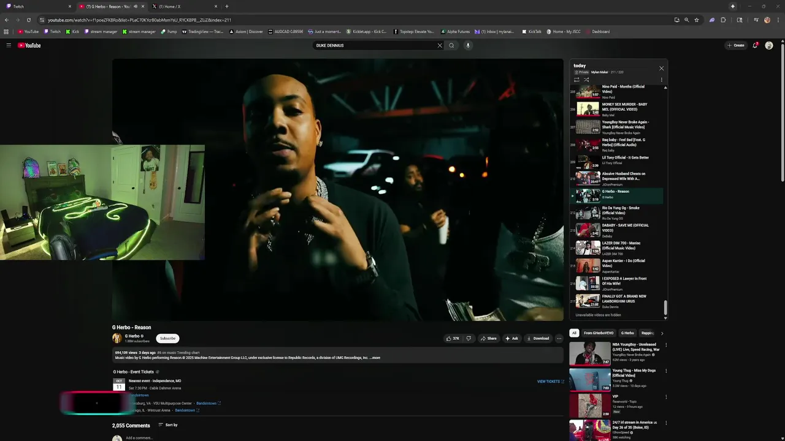Play 'Aspen Kartier - I Do' item

(x=616, y=265)
